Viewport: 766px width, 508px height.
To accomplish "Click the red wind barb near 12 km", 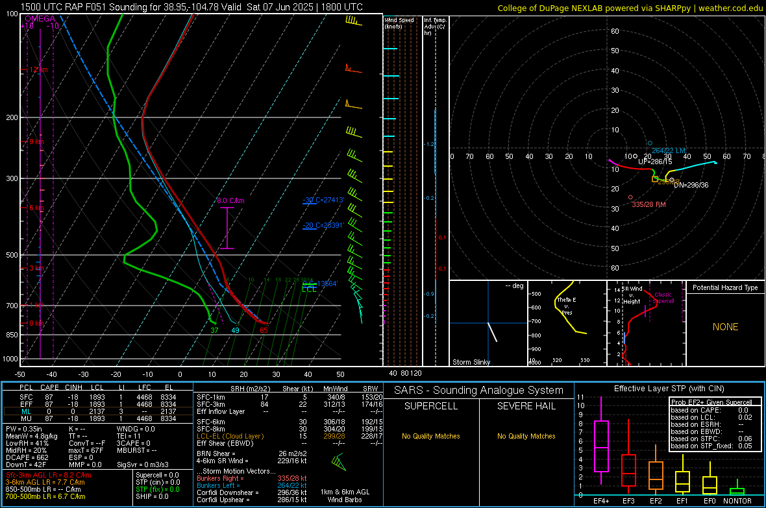I will pyautogui.click(x=353, y=69).
